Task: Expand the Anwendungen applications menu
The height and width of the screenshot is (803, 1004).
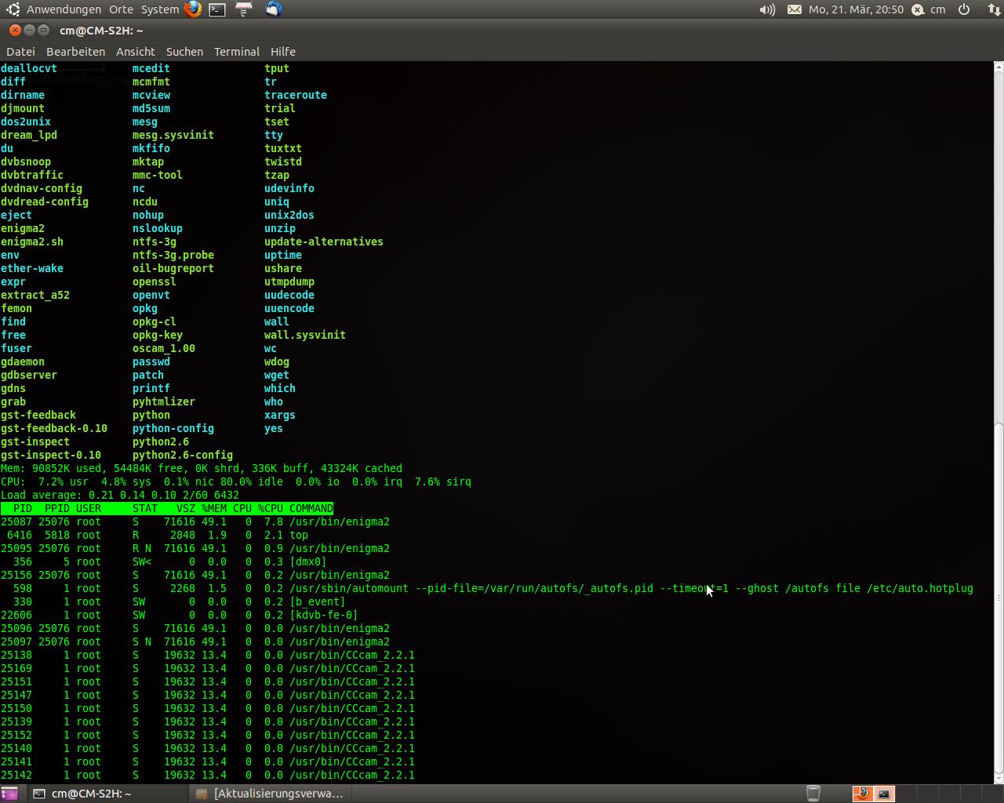Action: click(63, 9)
